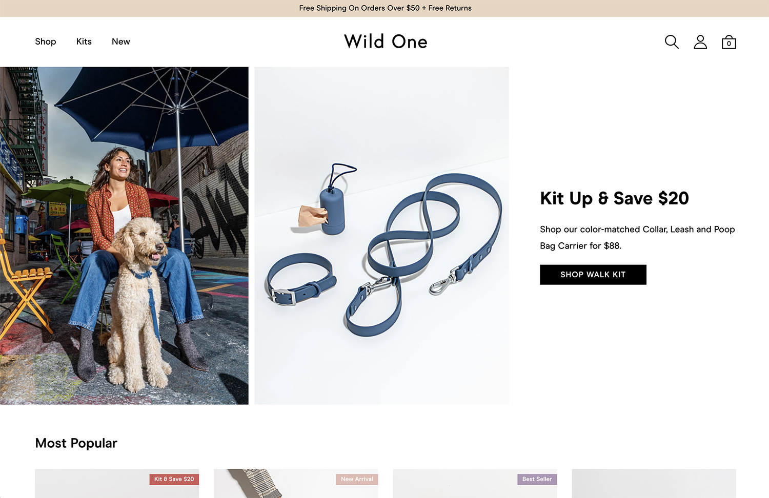
Task: Open the shopping bag cart icon
Action: click(728, 42)
